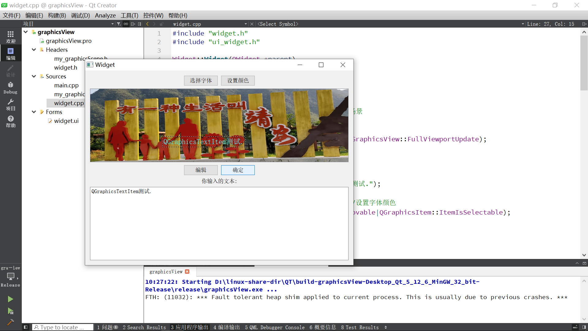The height and width of the screenshot is (331, 588).
Task: Click the 设置颜色 button
Action: coord(238,81)
